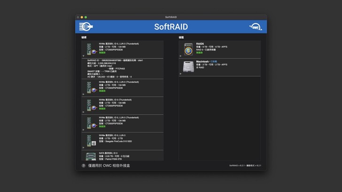The image size is (342, 192).
Task: Click the "Patriot P200 2TB" model text
Action: [113, 159]
